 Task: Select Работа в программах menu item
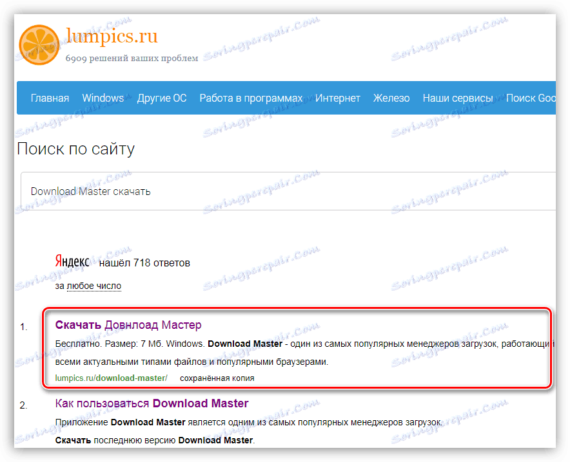(x=251, y=98)
